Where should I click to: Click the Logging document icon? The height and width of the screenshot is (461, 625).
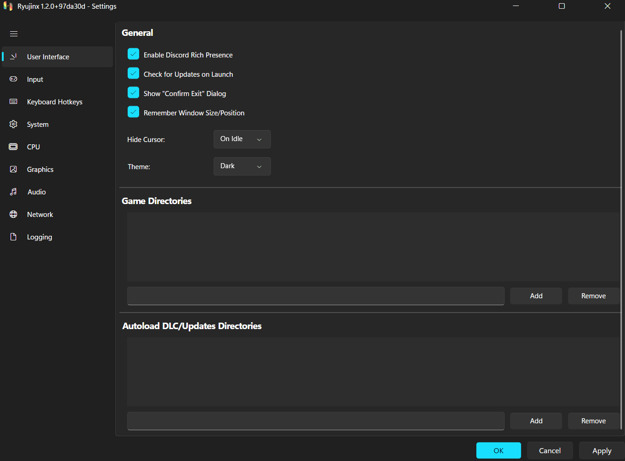pyautogui.click(x=13, y=237)
